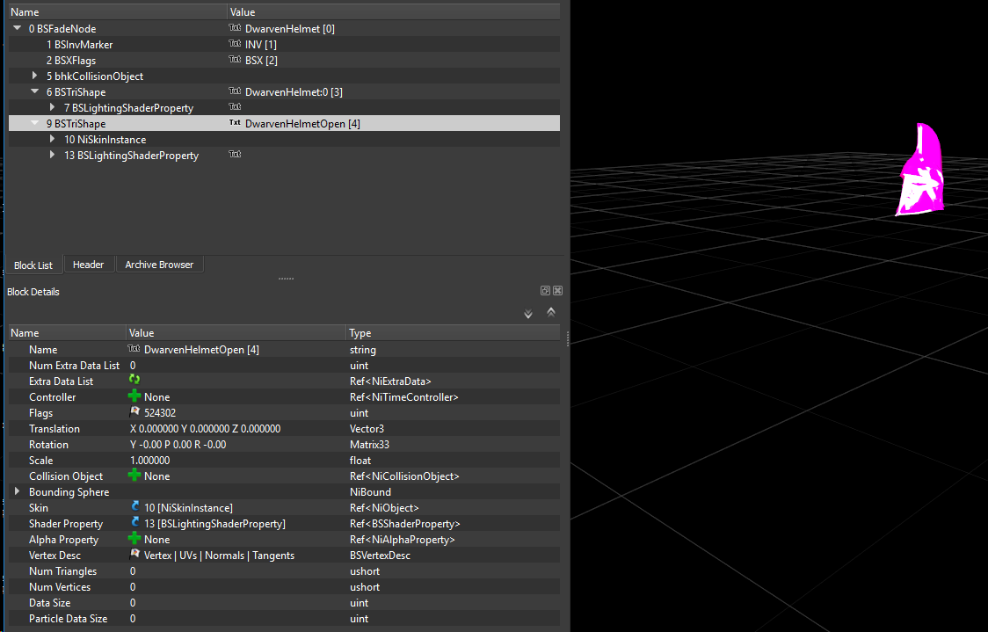Click the Vertex | UVs | Normals | Tangents value
The image size is (988, 632).
(219, 556)
